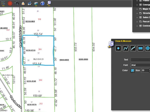Click the red target locate icon
150x112 pixels.
(x=10, y=4)
